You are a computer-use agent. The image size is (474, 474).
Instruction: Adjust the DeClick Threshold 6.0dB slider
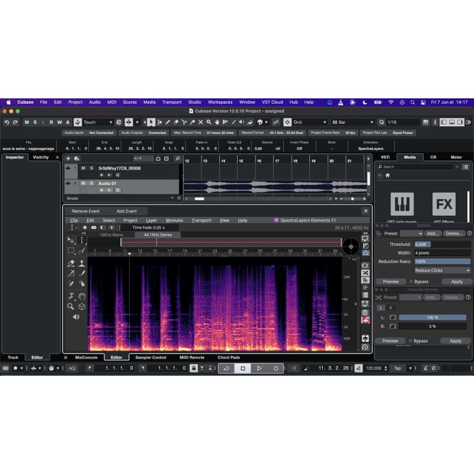coord(443,244)
